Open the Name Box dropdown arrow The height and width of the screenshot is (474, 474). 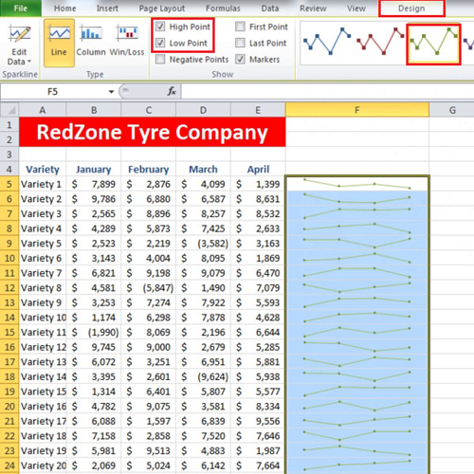pyautogui.click(x=111, y=92)
